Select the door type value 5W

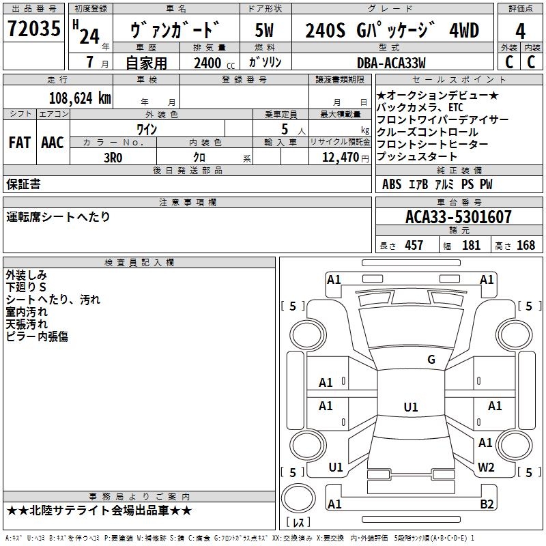(x=264, y=30)
